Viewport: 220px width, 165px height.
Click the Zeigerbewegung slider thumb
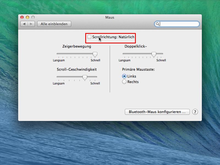[x=95, y=54]
